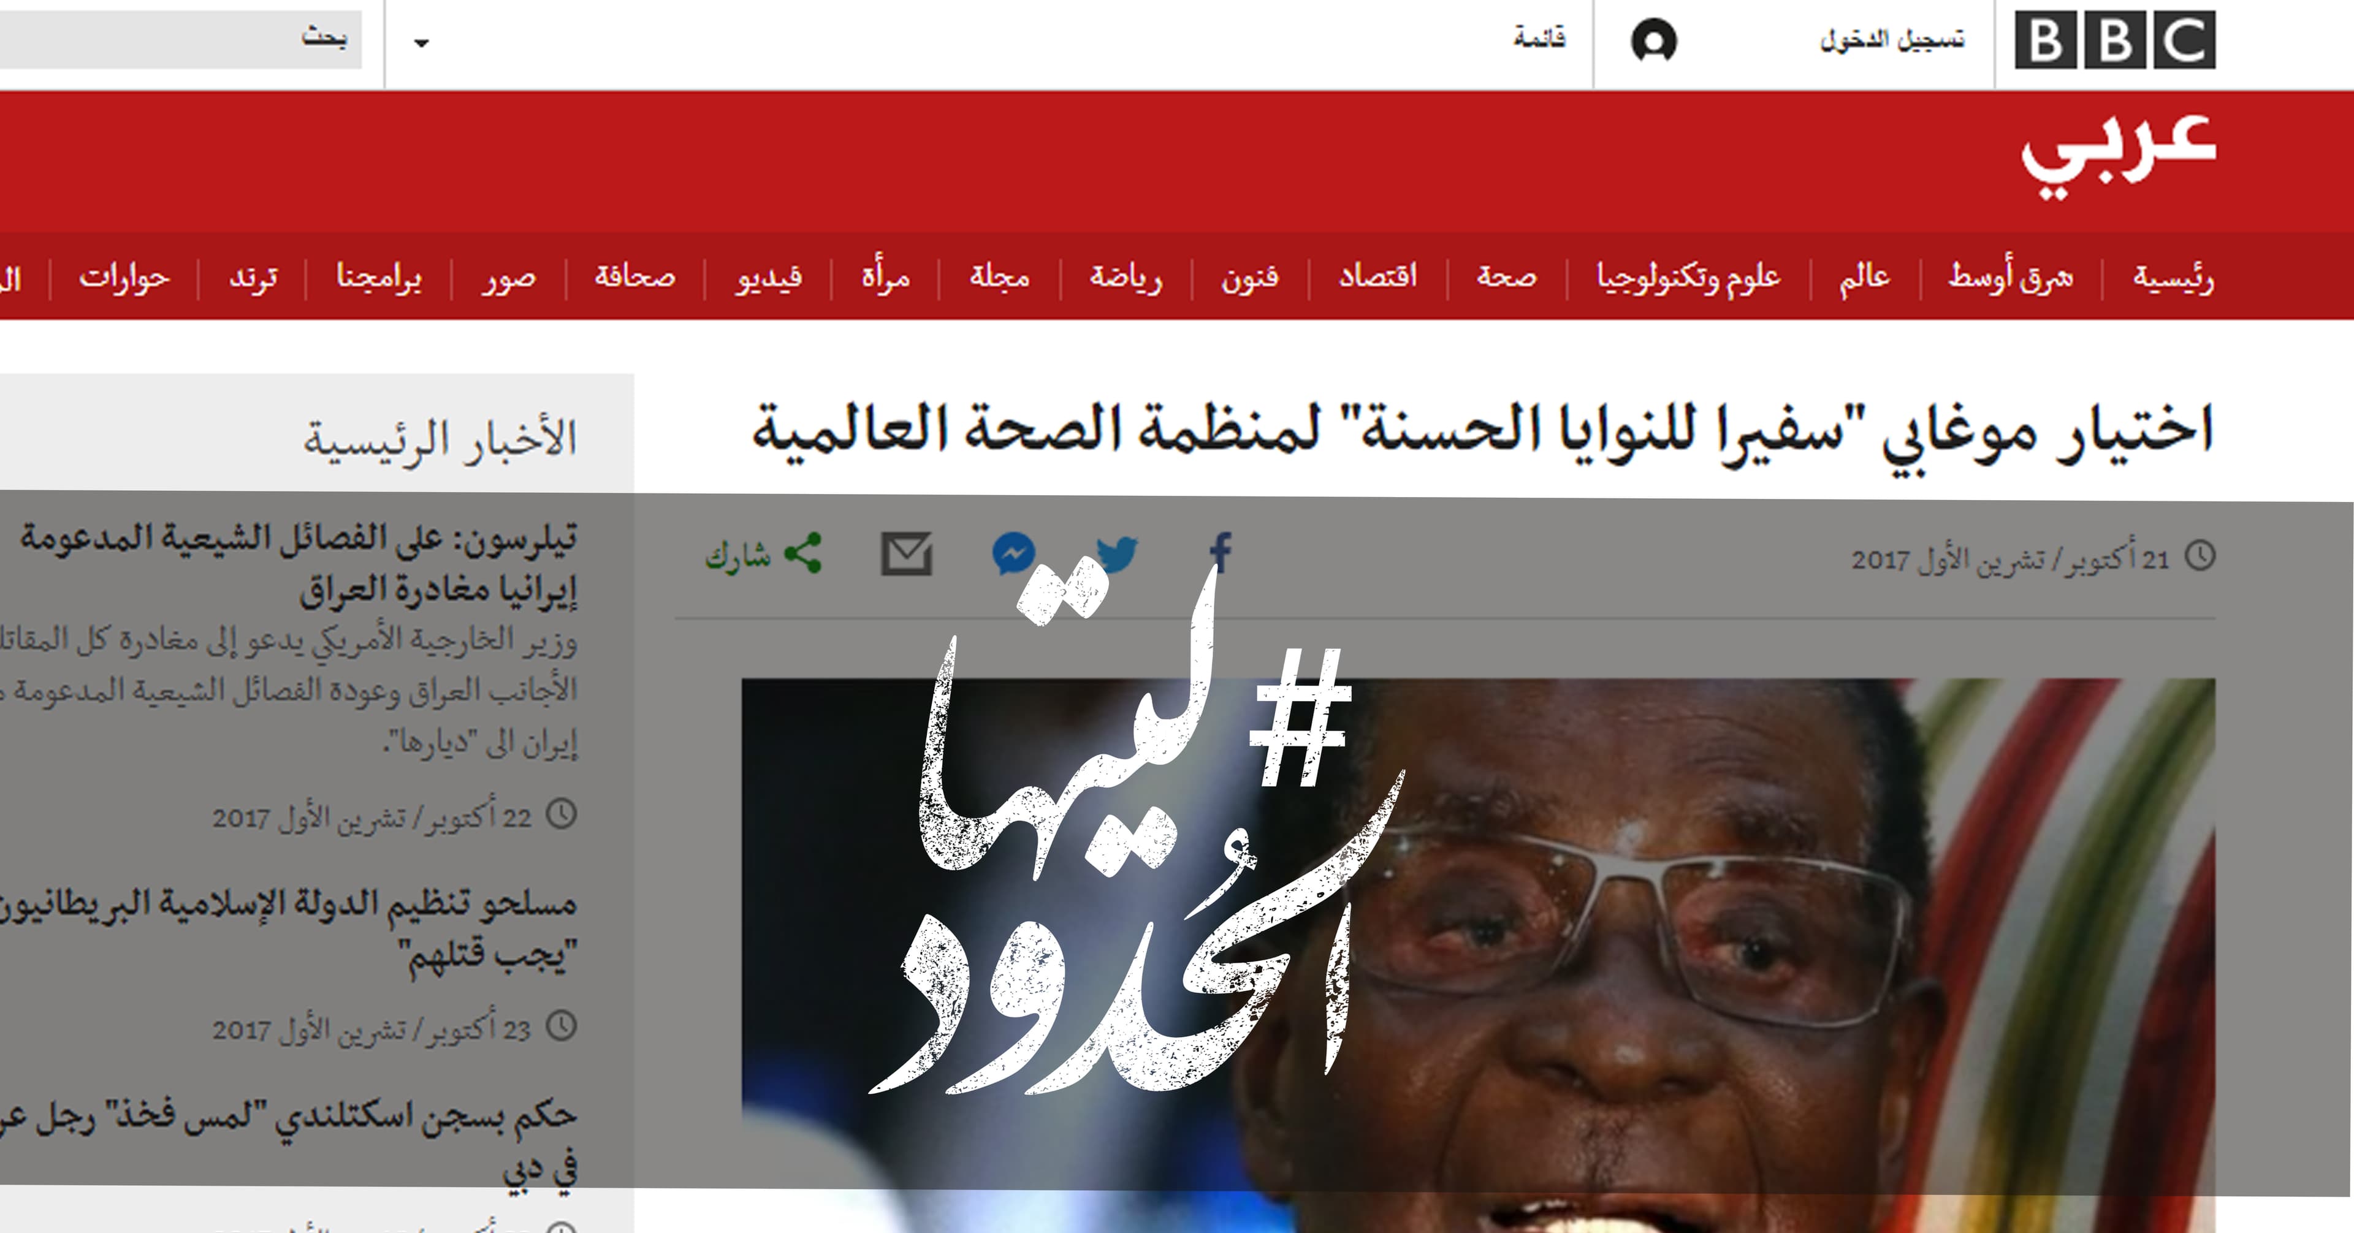Open the green شارك share icon

803,553
